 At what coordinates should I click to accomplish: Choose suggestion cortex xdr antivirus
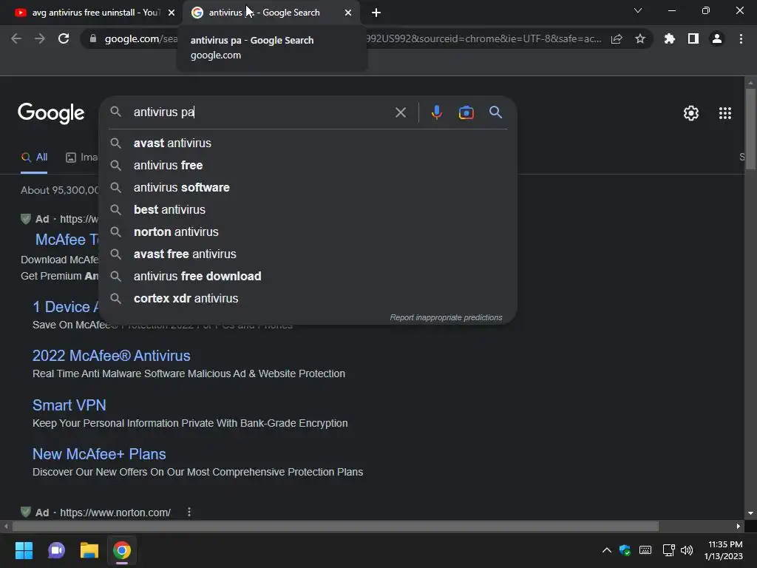pyautogui.click(x=308, y=299)
